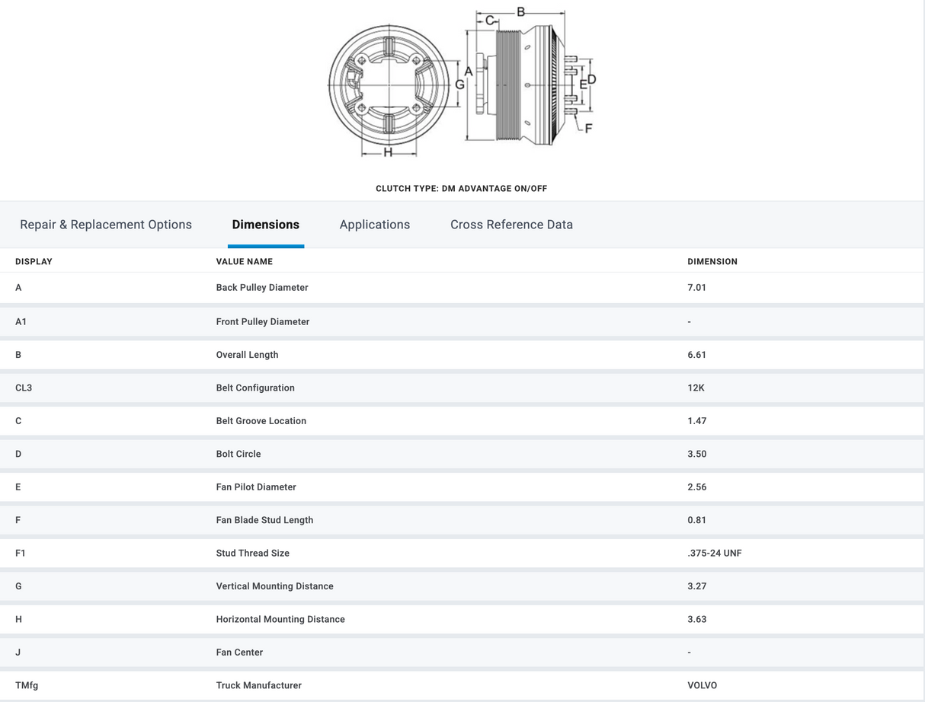Click the 3.27 dimension value
The width and height of the screenshot is (925, 702).
(697, 586)
